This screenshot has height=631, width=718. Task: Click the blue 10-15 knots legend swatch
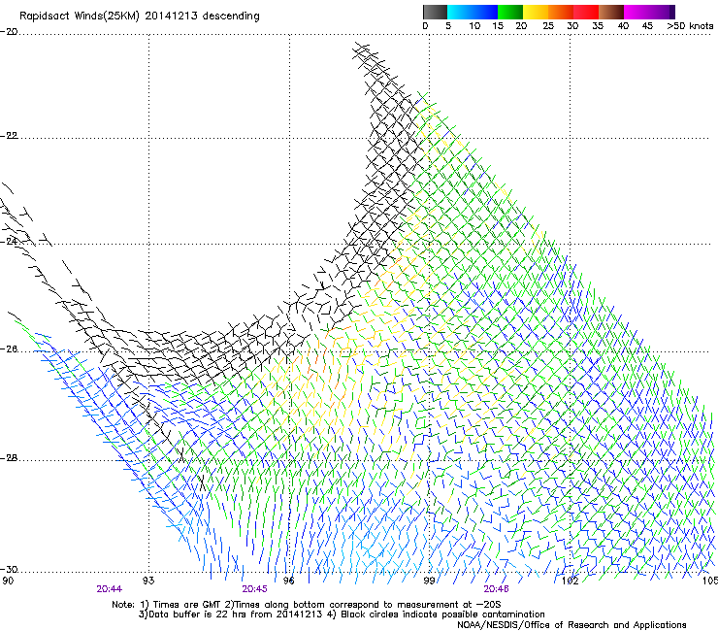coord(485,12)
